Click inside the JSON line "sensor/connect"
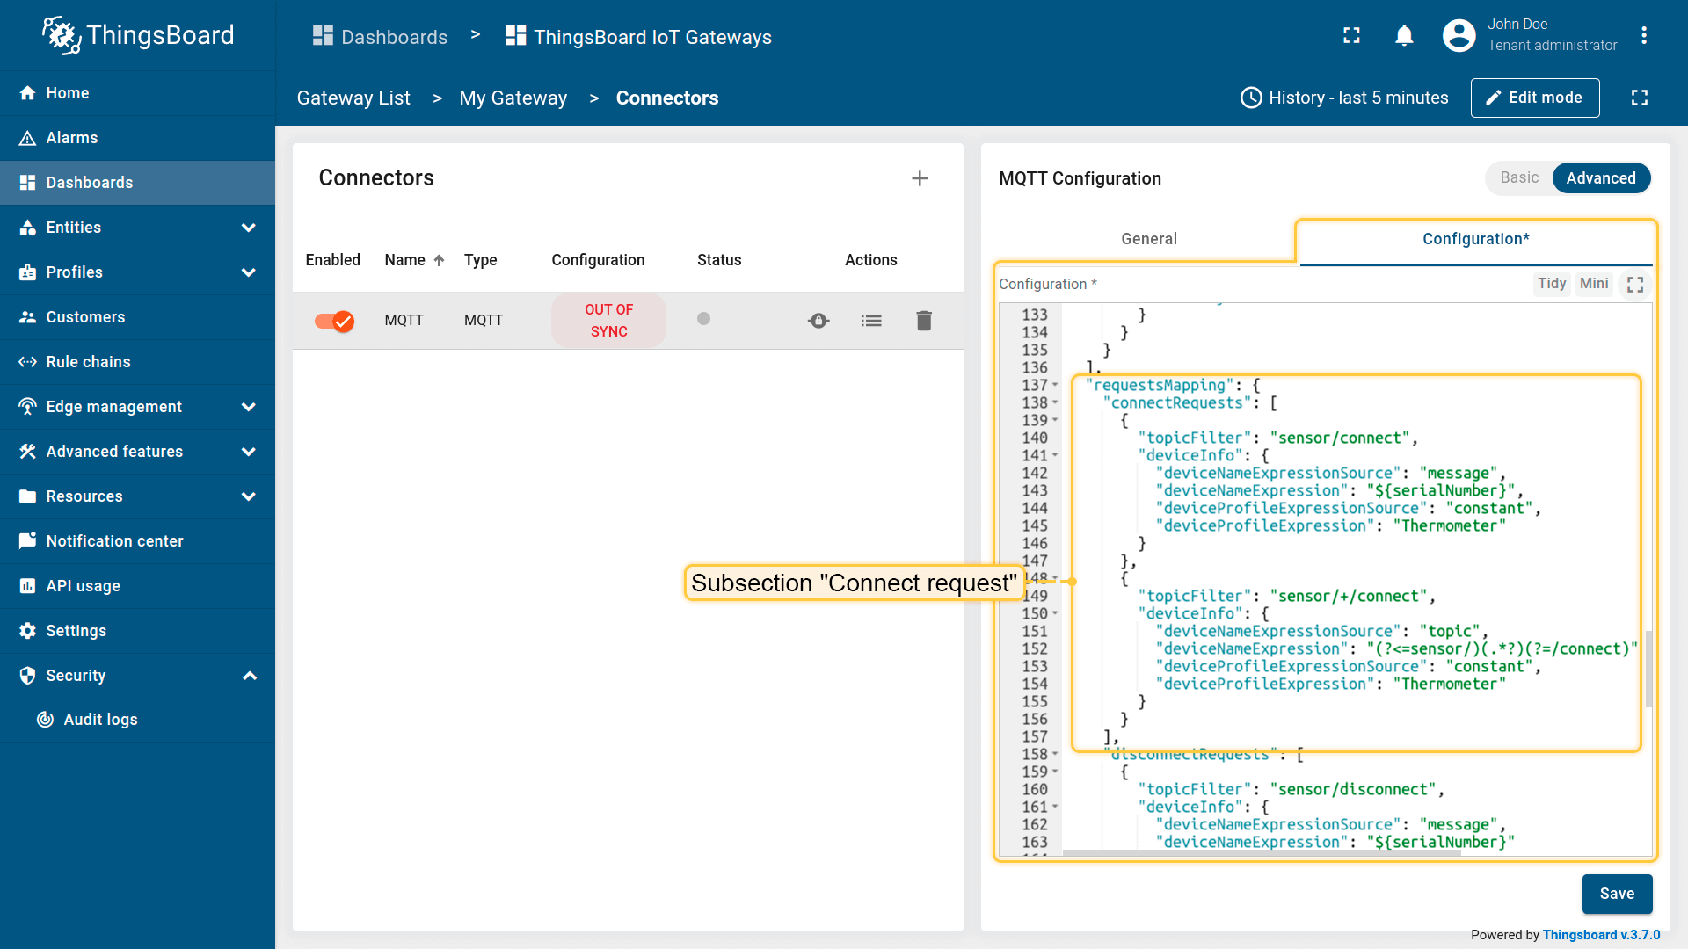The image size is (1688, 949). [1340, 438]
